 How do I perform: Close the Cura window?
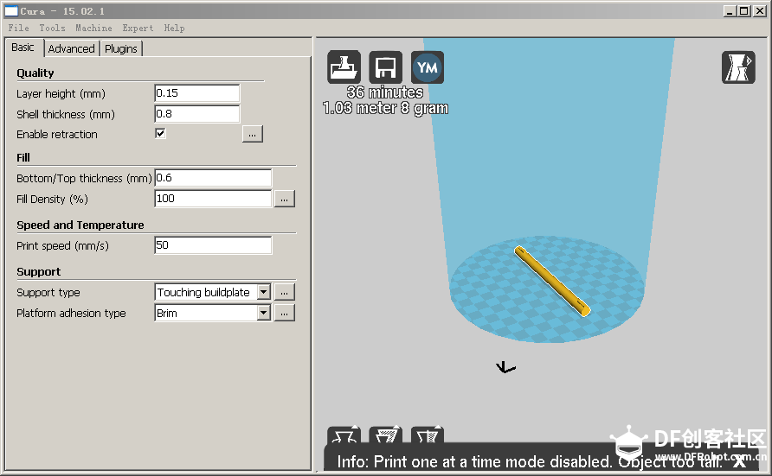(760, 11)
